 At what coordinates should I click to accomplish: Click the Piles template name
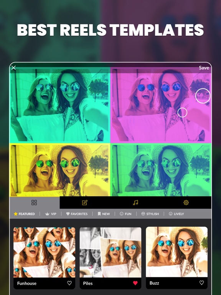click(88, 283)
